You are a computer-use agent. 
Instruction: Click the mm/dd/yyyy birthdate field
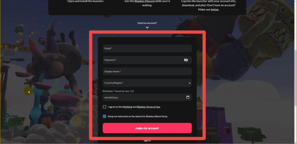click(x=147, y=98)
